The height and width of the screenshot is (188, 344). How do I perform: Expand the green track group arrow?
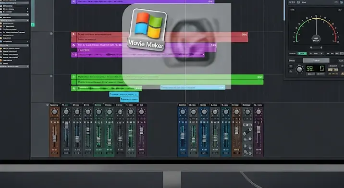click(x=51, y=76)
